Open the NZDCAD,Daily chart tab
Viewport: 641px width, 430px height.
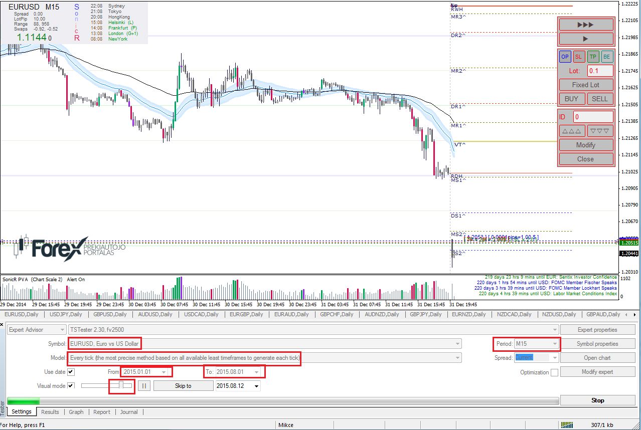(515, 314)
